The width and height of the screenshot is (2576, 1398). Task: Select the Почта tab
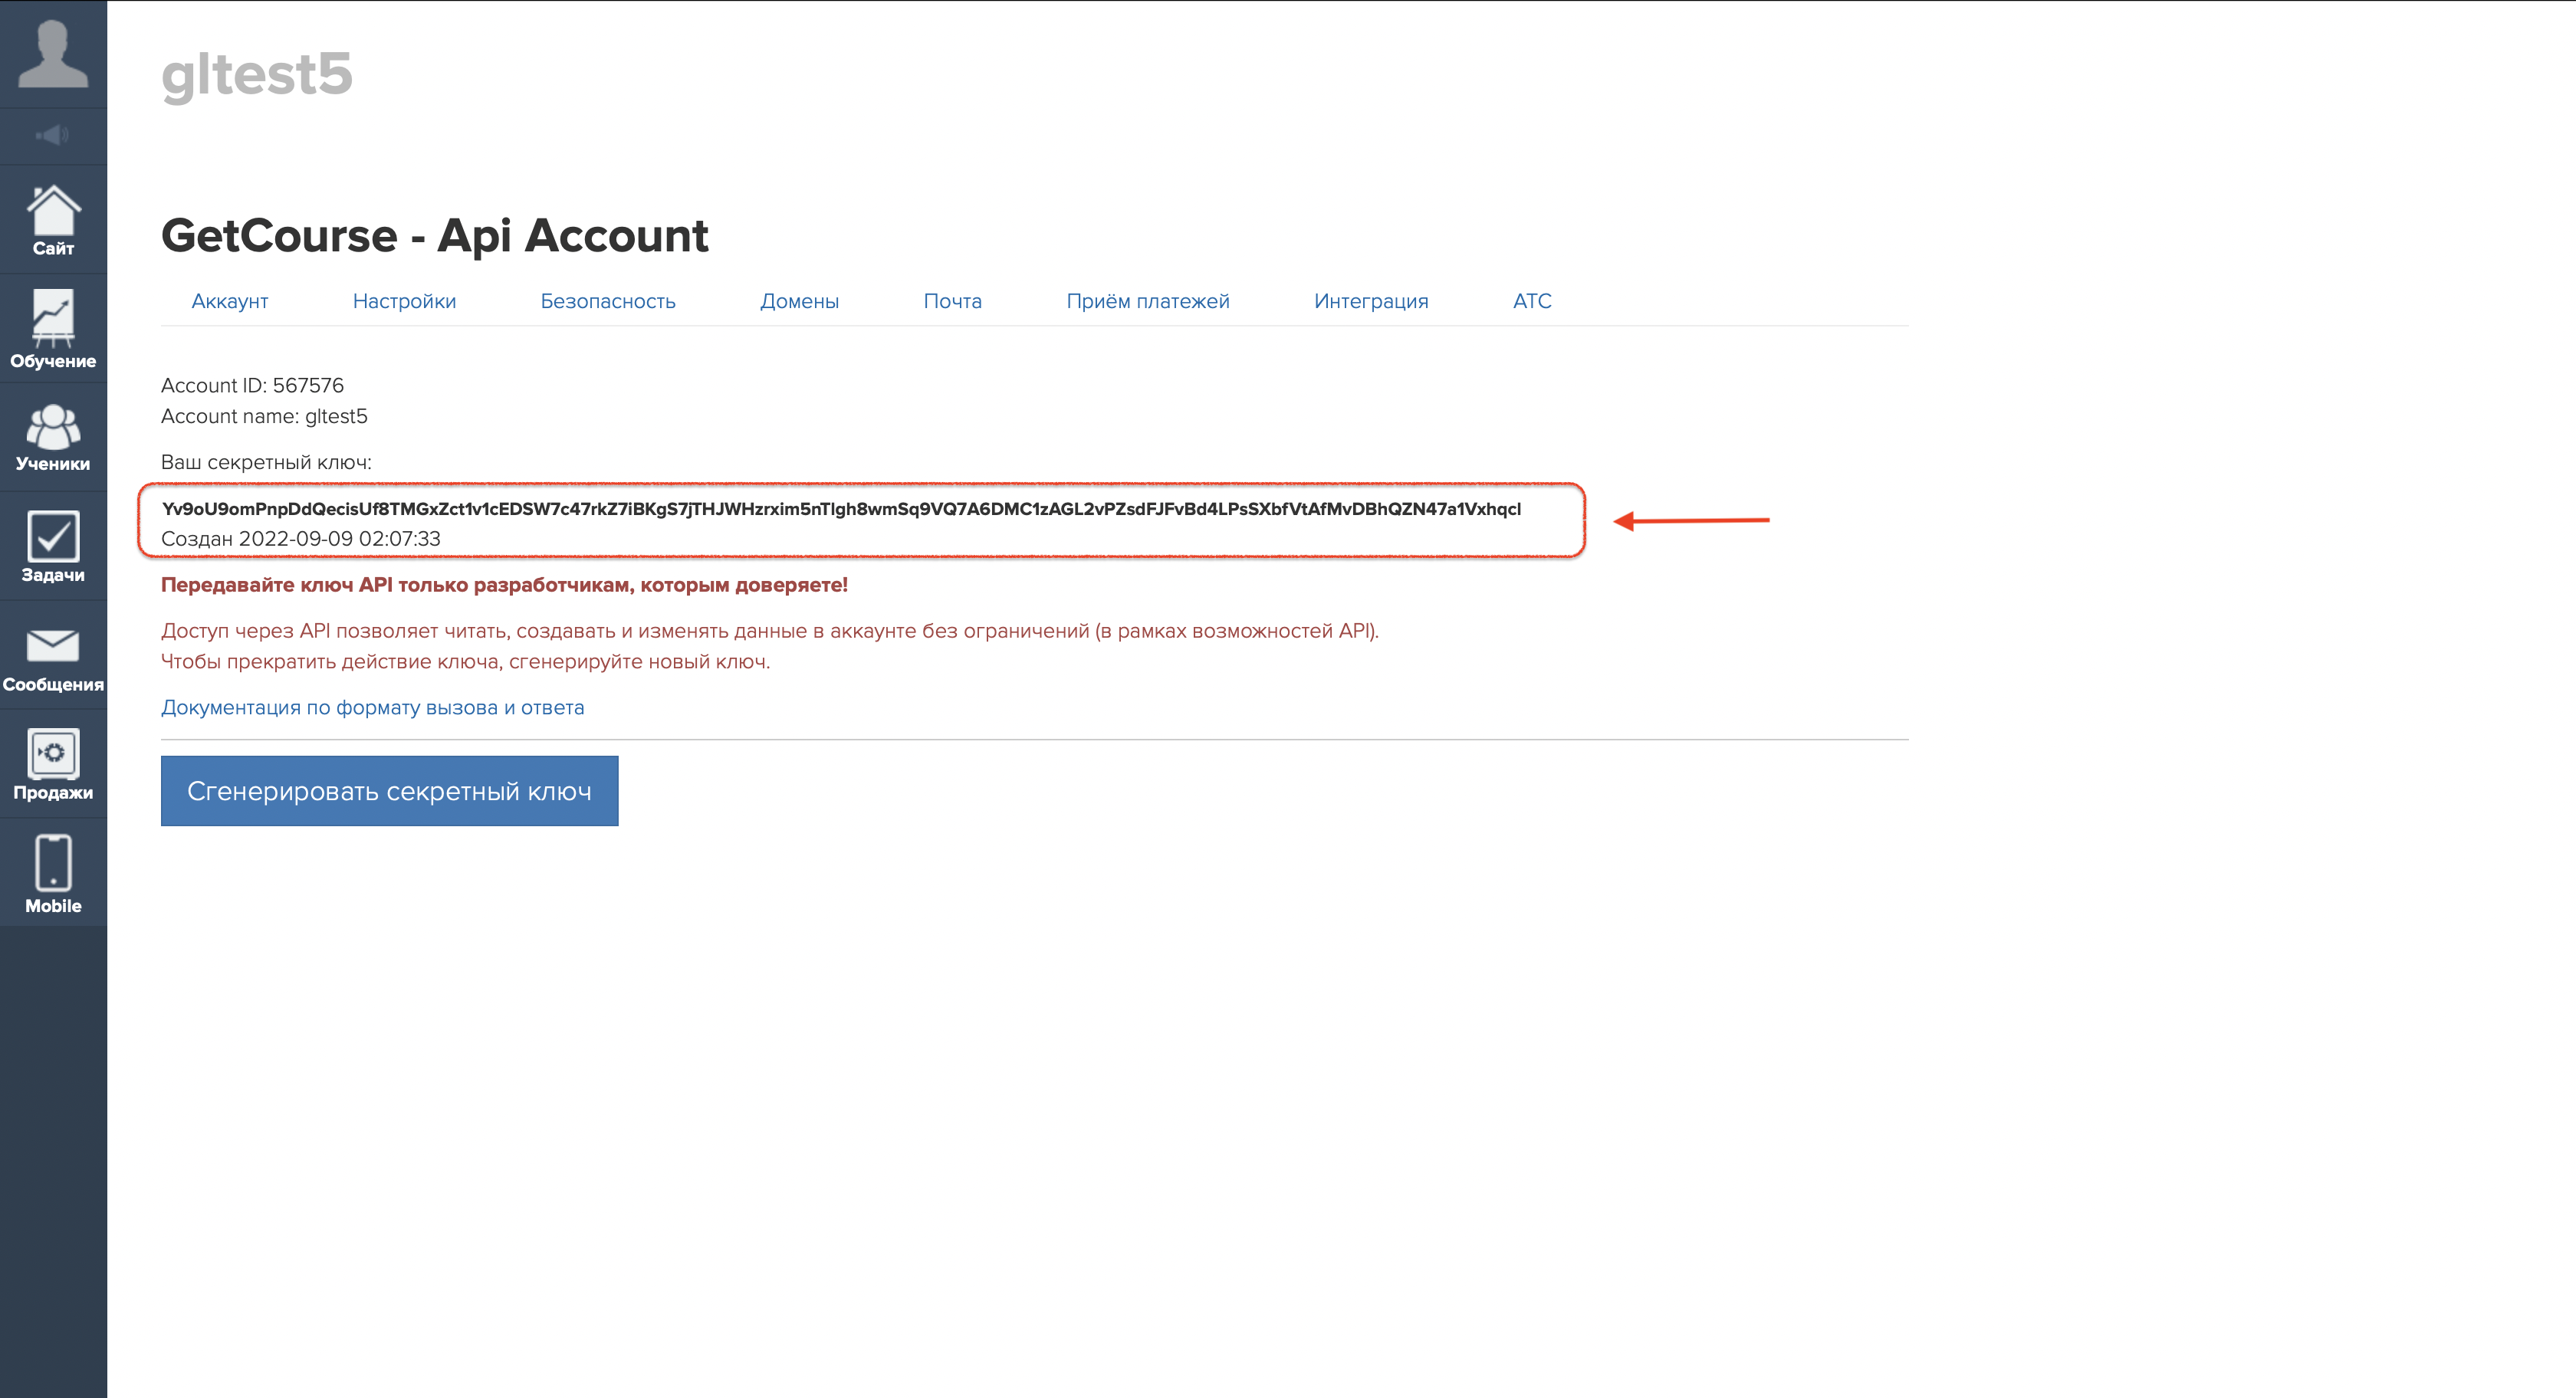pyautogui.click(x=952, y=301)
